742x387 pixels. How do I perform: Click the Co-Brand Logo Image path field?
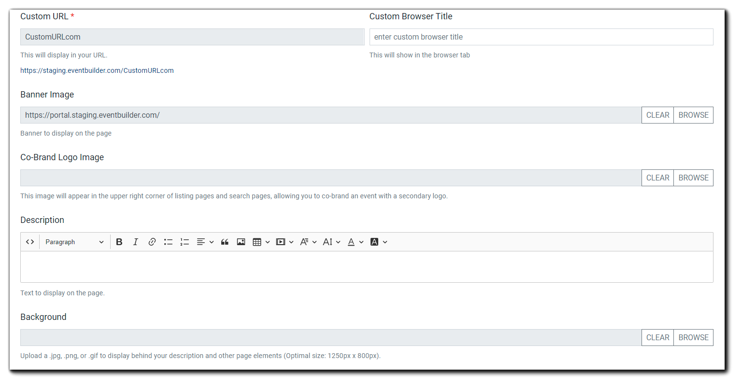[x=331, y=178]
